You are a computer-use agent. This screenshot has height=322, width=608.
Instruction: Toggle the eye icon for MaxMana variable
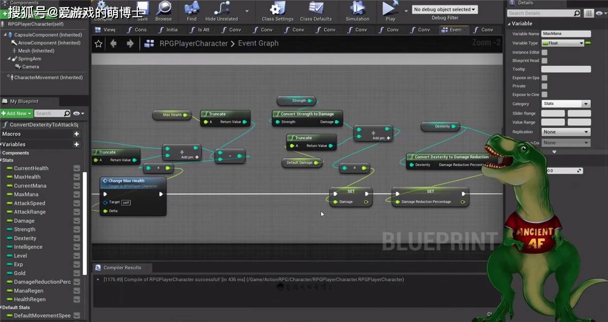pos(77,194)
